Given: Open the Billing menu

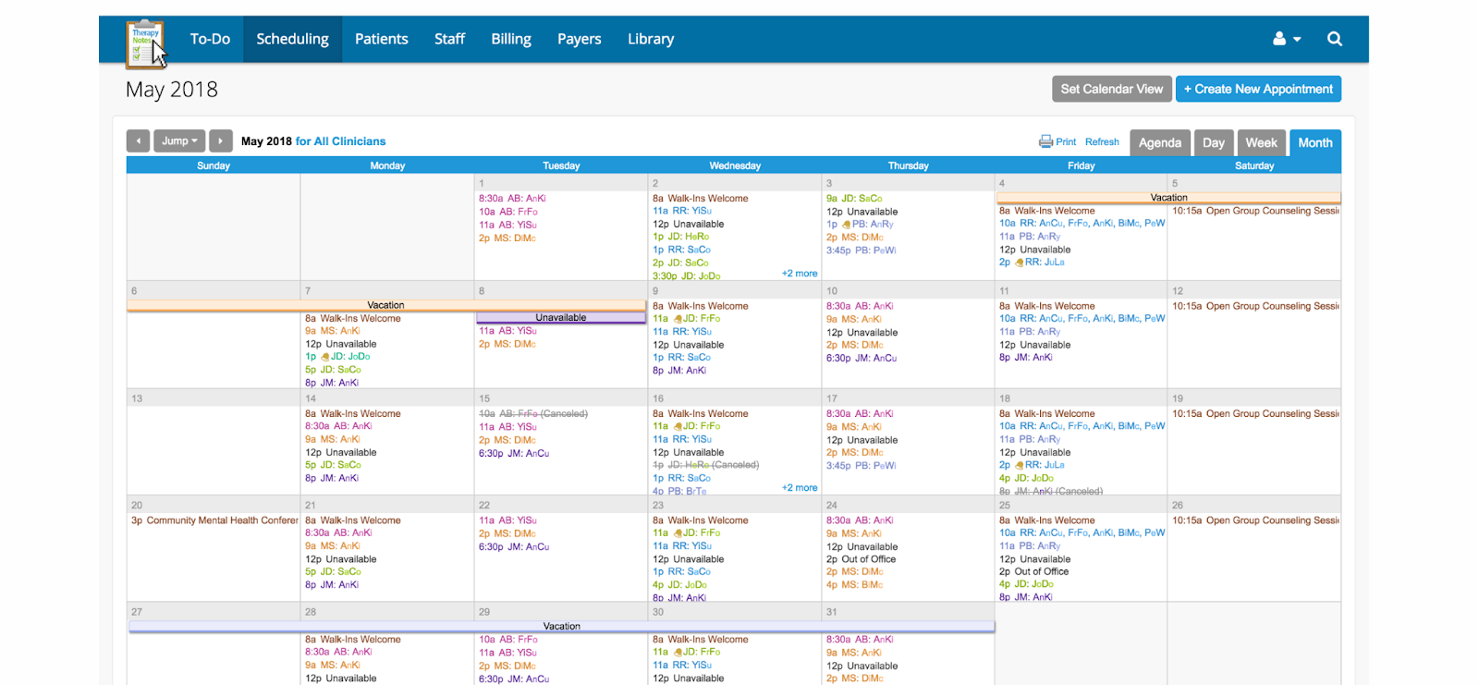Looking at the screenshot, I should 511,39.
